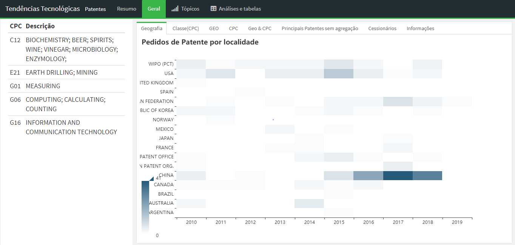This screenshot has width=515, height=245.
Task: Switch to the Classe(CPC) tab
Action: point(186,28)
